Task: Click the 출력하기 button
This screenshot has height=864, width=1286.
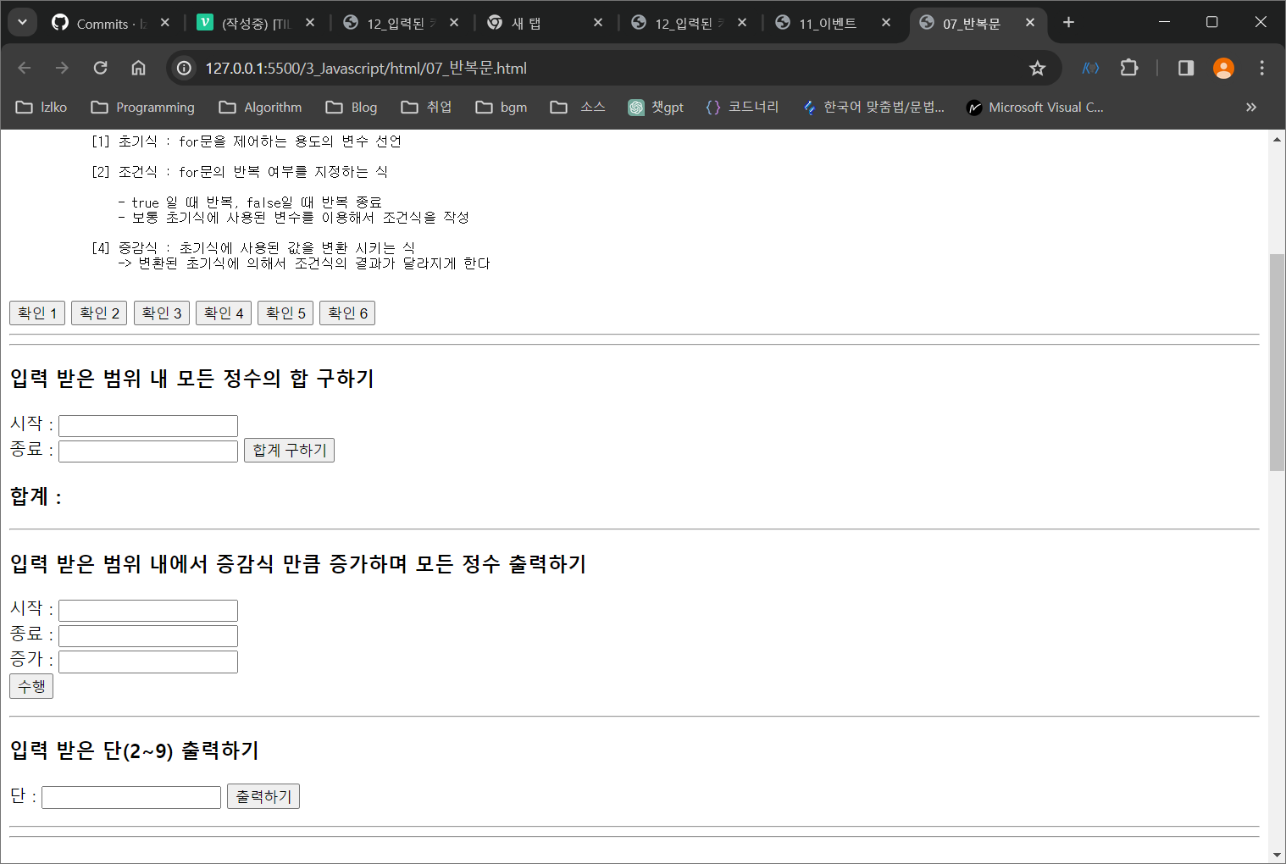Action: point(263,795)
